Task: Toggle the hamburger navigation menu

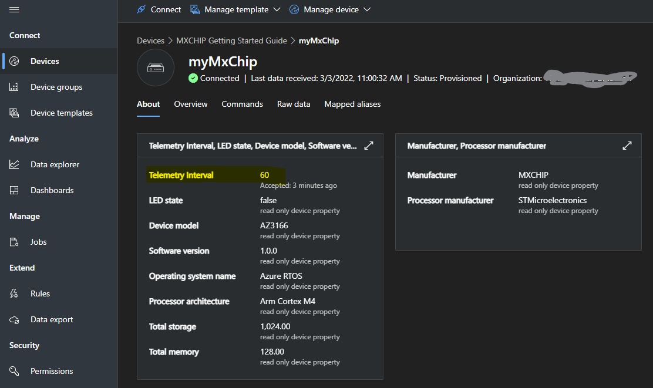Action: 14,9
